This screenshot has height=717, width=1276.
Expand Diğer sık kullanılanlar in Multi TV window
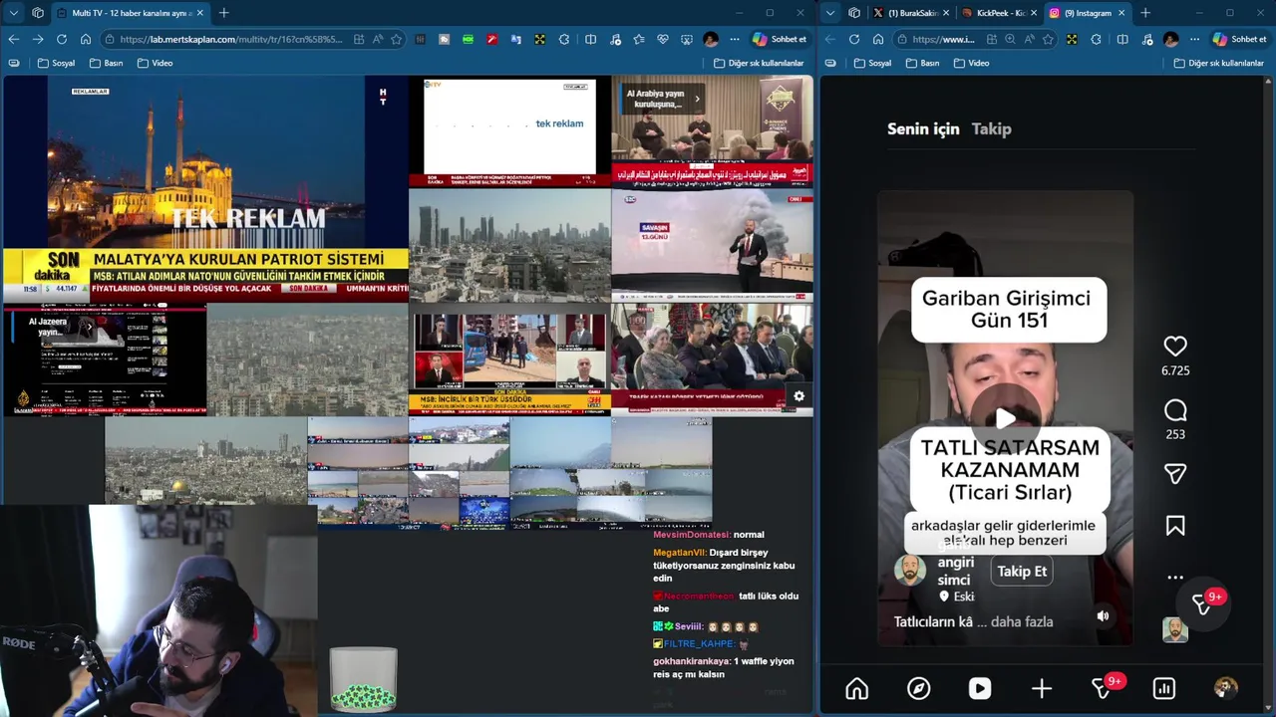(758, 63)
